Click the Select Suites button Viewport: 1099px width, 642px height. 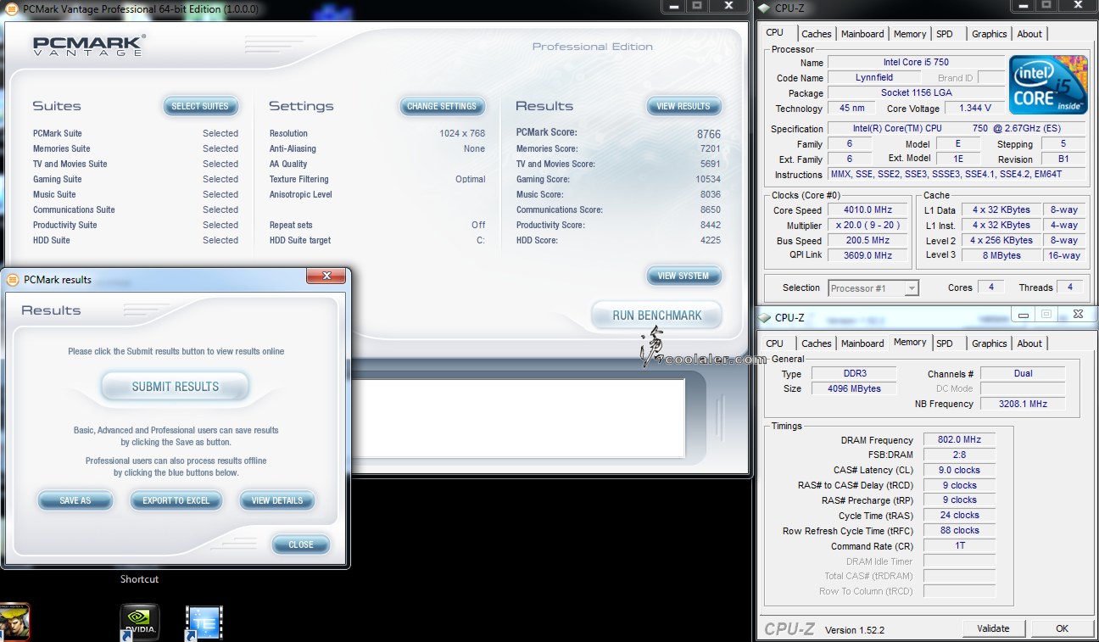[x=200, y=106]
